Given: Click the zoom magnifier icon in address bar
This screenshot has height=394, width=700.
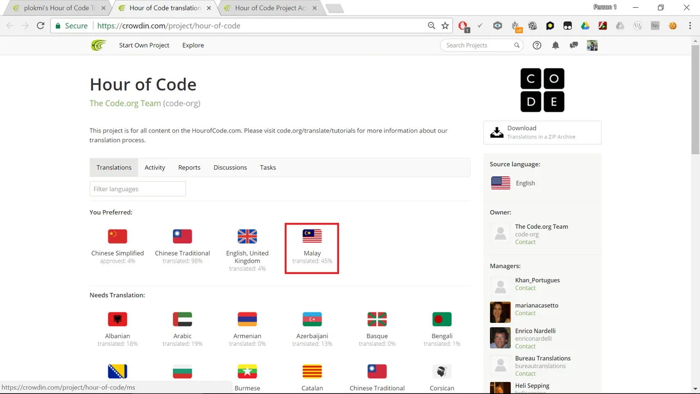Looking at the screenshot, I should [x=431, y=26].
